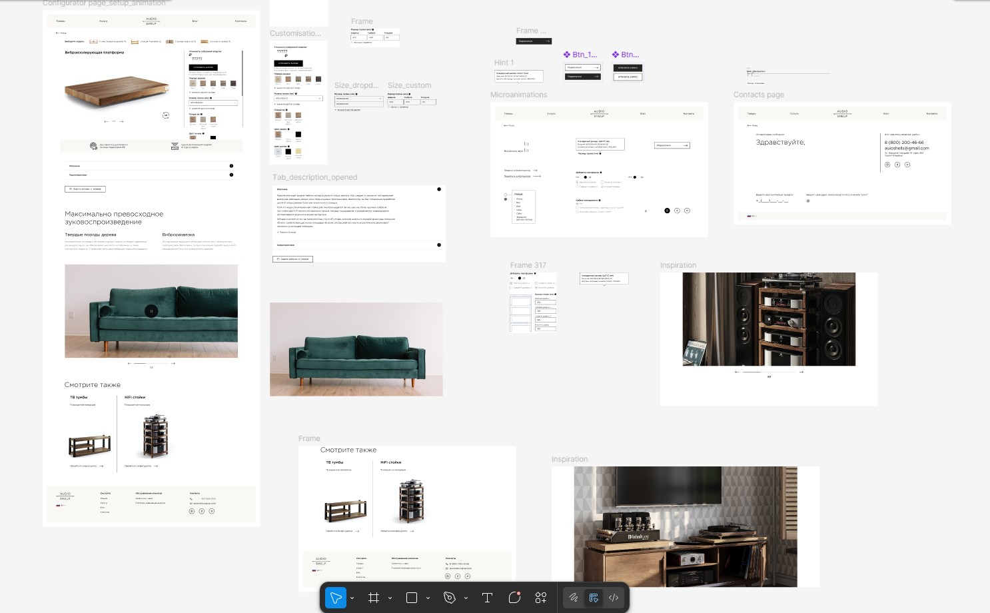Screen dimensions: 990x613
Task: Click the Tab_description_opened frame title
Action: click(314, 177)
